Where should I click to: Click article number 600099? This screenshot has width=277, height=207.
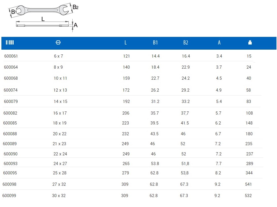(9, 196)
